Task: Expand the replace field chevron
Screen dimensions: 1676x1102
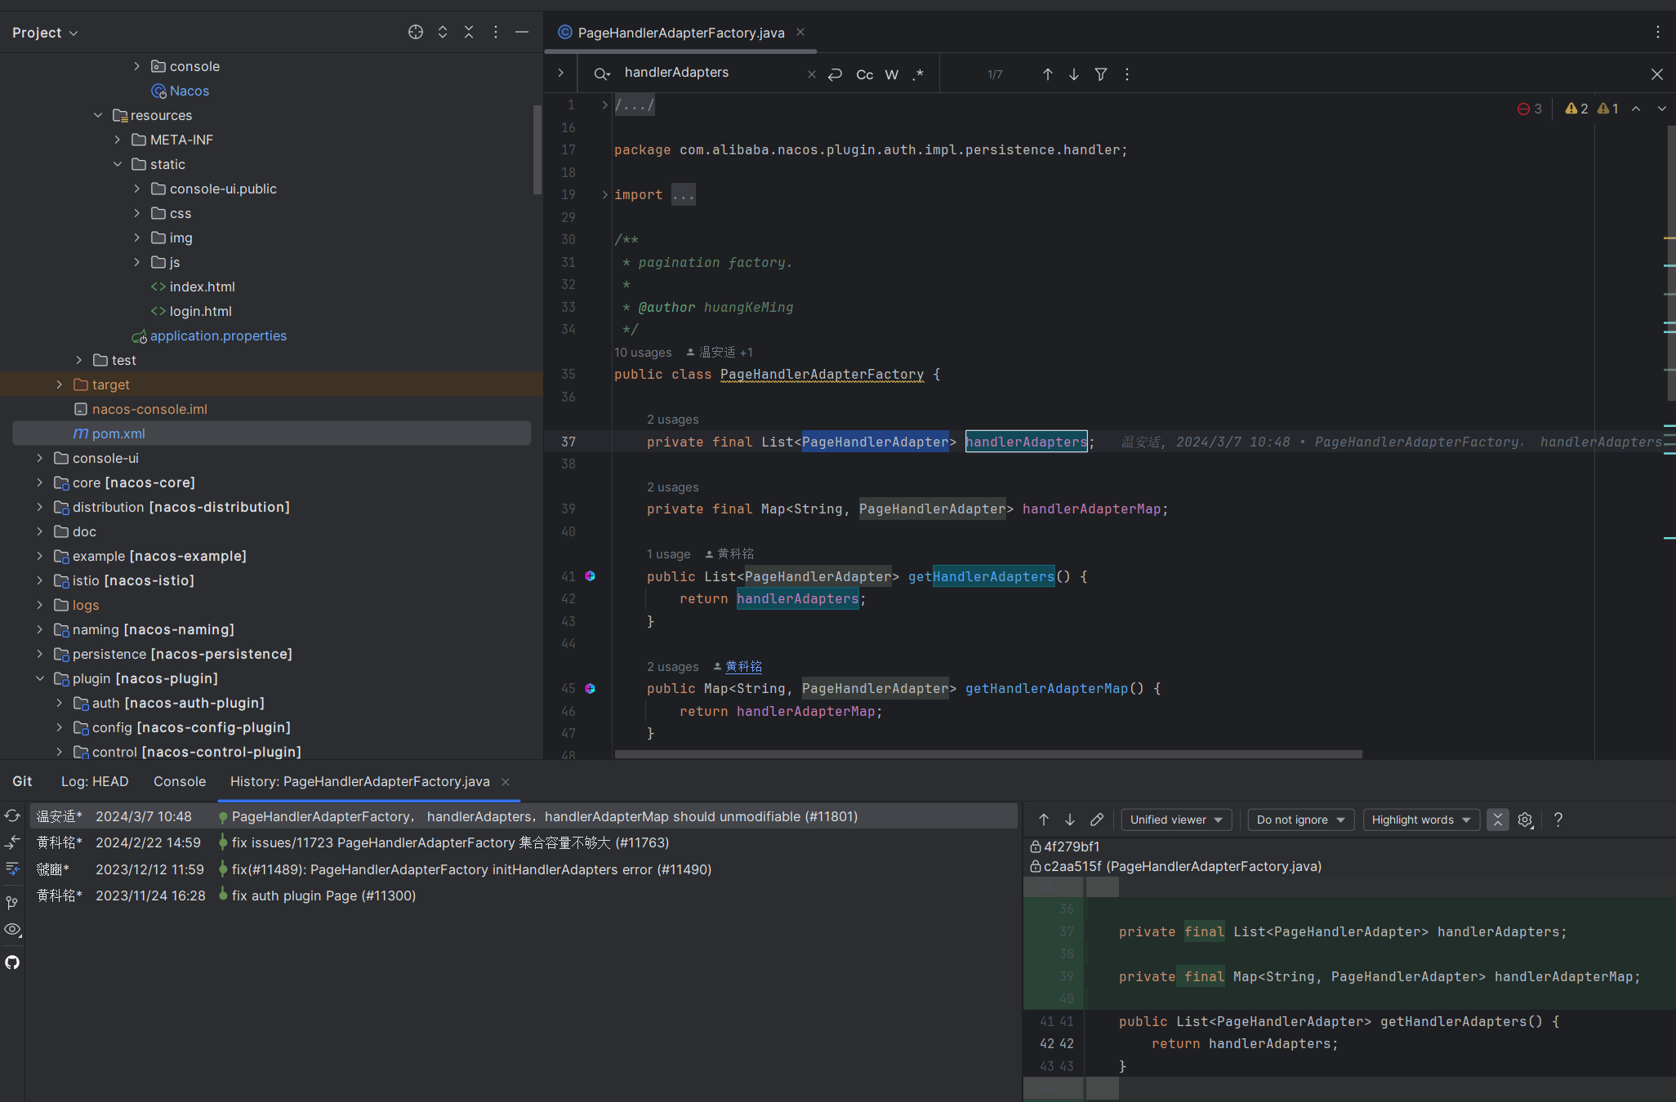Action: (560, 73)
